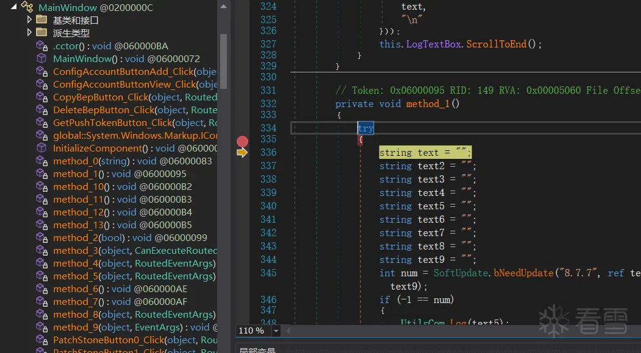The image size is (641, 353).
Task: Click the method_10() tree icon
Action: tap(41, 186)
